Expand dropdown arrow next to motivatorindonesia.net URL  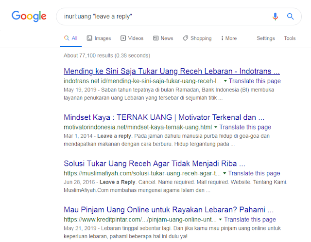coord(216,127)
